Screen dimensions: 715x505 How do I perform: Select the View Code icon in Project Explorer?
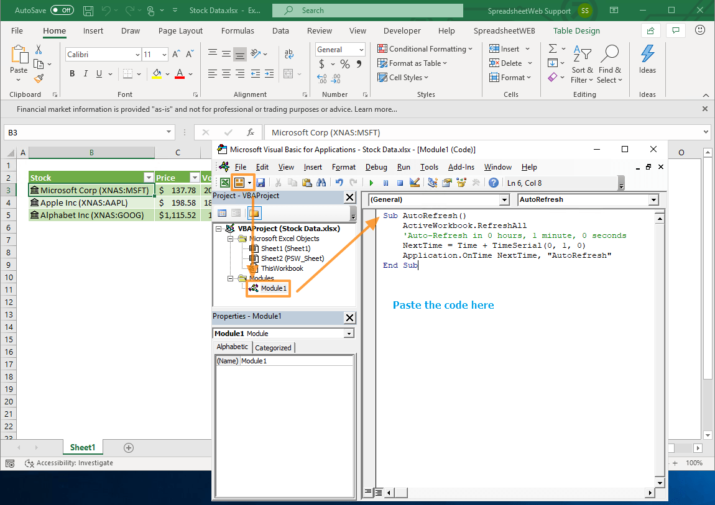click(x=221, y=212)
